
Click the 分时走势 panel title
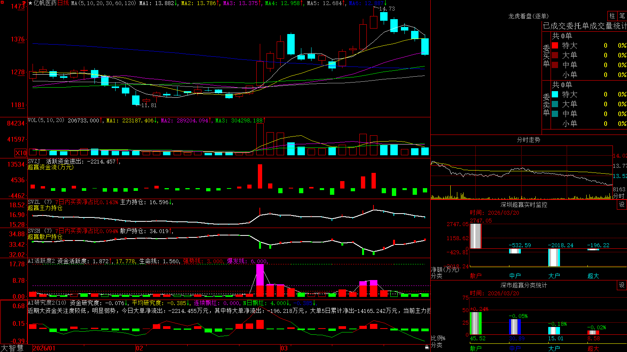(x=528, y=140)
